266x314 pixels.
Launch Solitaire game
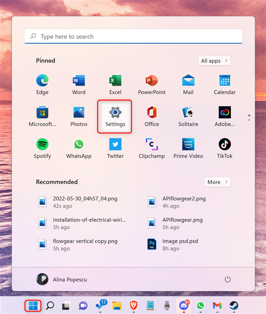188,116
